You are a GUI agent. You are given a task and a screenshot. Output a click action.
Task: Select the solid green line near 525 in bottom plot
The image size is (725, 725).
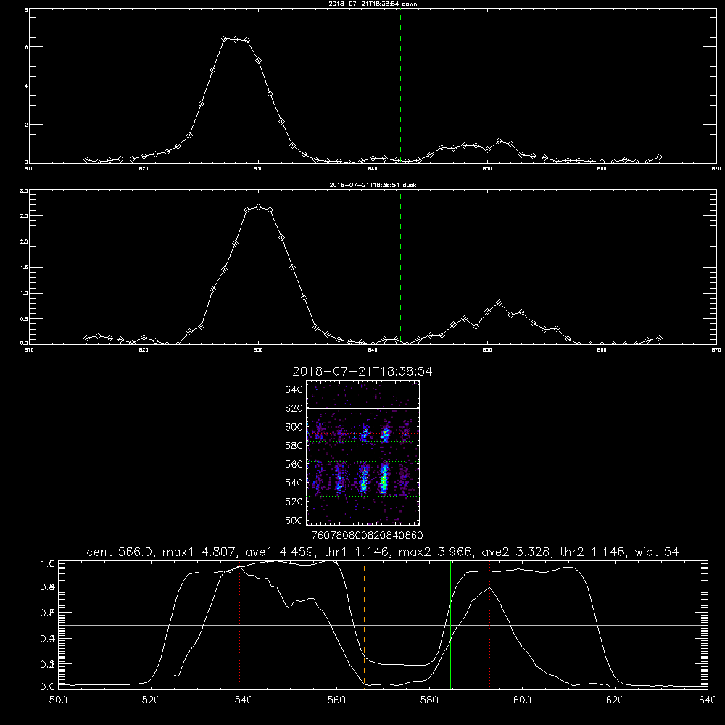coord(175,624)
